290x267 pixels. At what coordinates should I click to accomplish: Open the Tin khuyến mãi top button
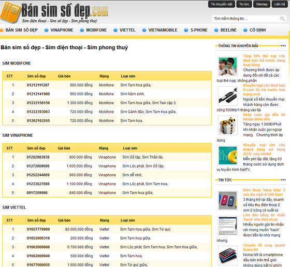[x=222, y=4]
